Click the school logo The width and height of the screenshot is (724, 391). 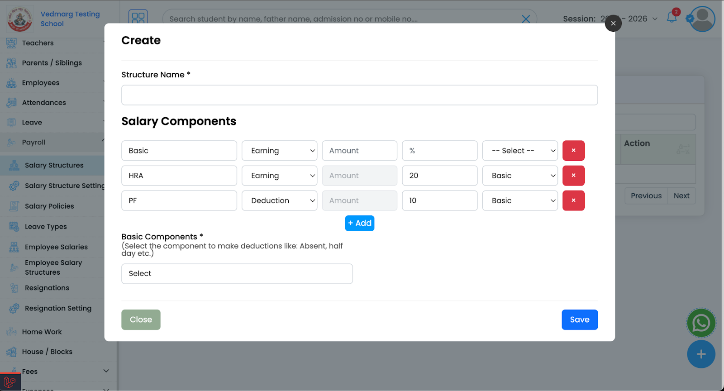coord(19,19)
